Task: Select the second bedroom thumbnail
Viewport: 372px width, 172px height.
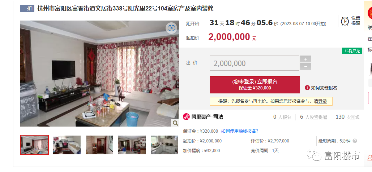Action: tap(67, 145)
